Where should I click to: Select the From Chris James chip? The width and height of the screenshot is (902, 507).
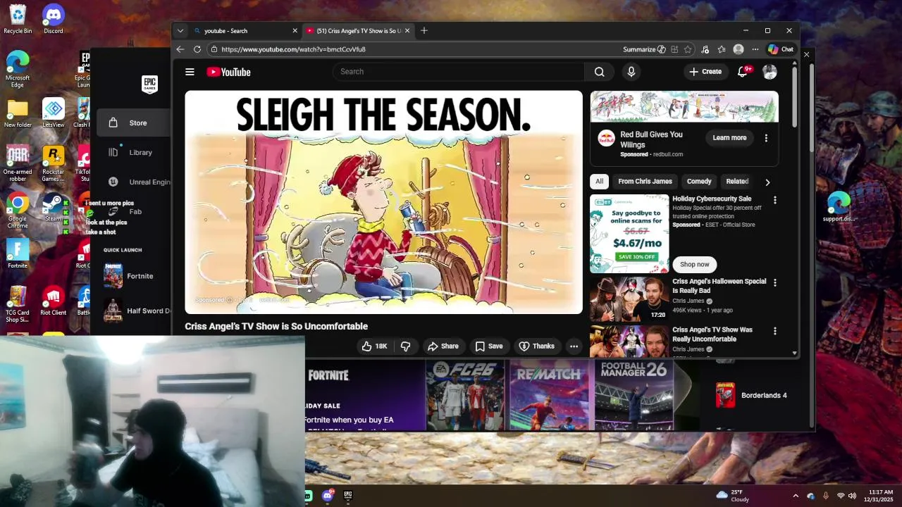click(x=645, y=181)
